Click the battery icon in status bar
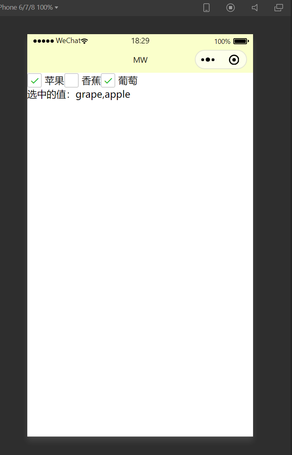The height and width of the screenshot is (455, 292). click(x=241, y=41)
